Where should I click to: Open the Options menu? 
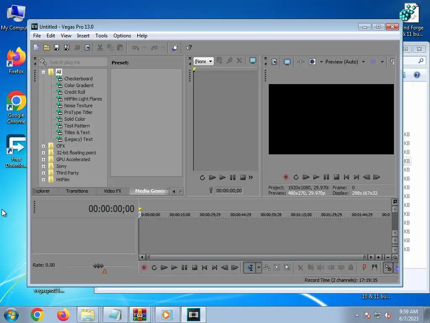point(122,36)
